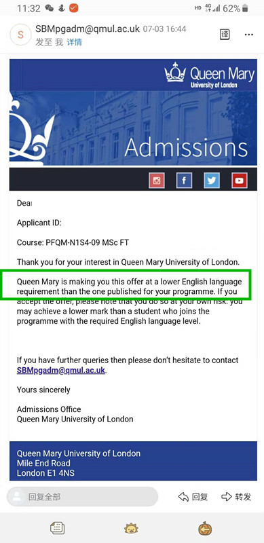Tap the pig face icon in the bottom bar

(131, 529)
